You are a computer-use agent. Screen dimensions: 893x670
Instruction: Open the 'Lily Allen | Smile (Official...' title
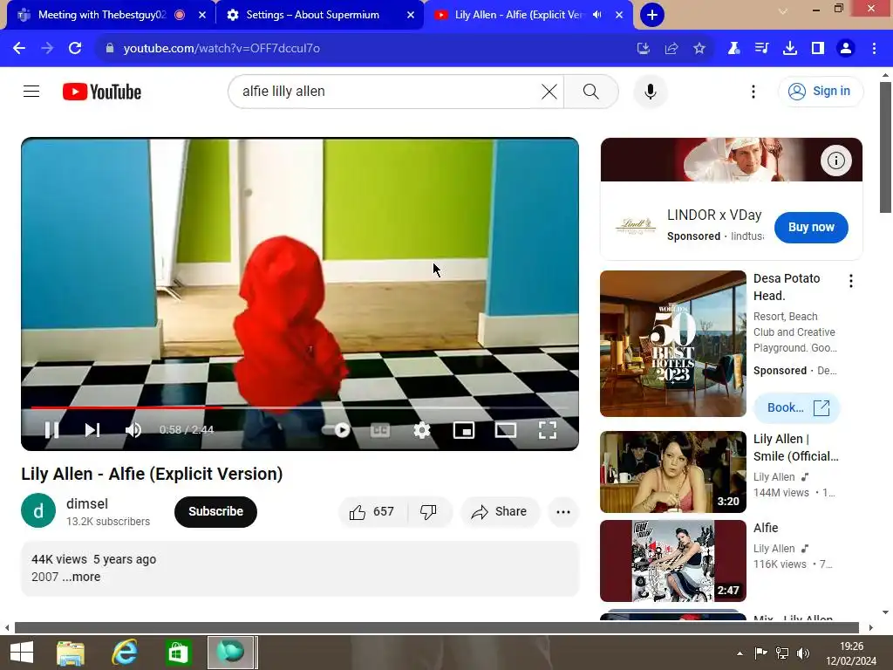795,448
